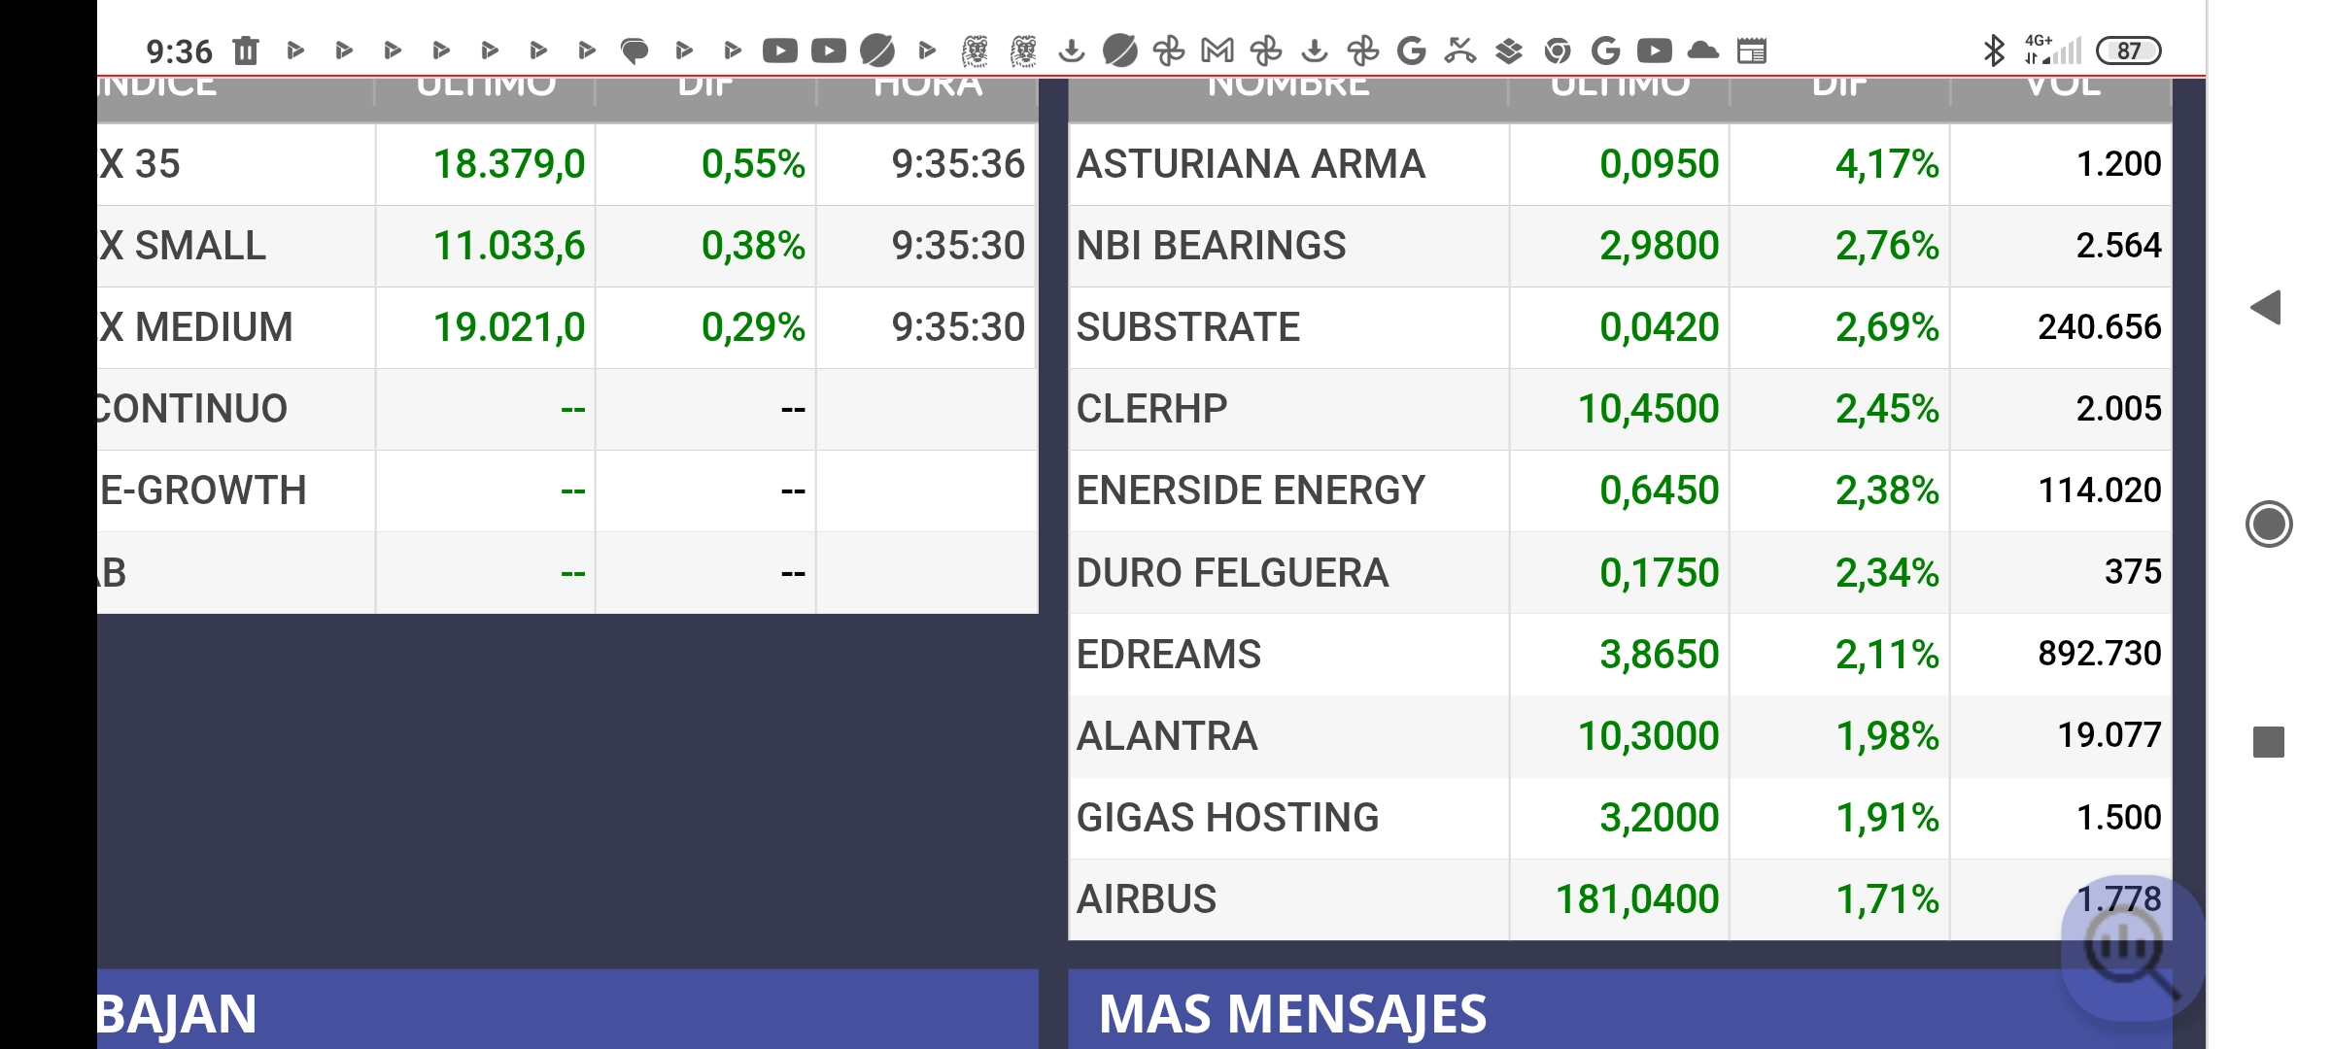Tap the 2,11% EDREAMS change
The image size is (2332, 1049).
pyautogui.click(x=1887, y=654)
